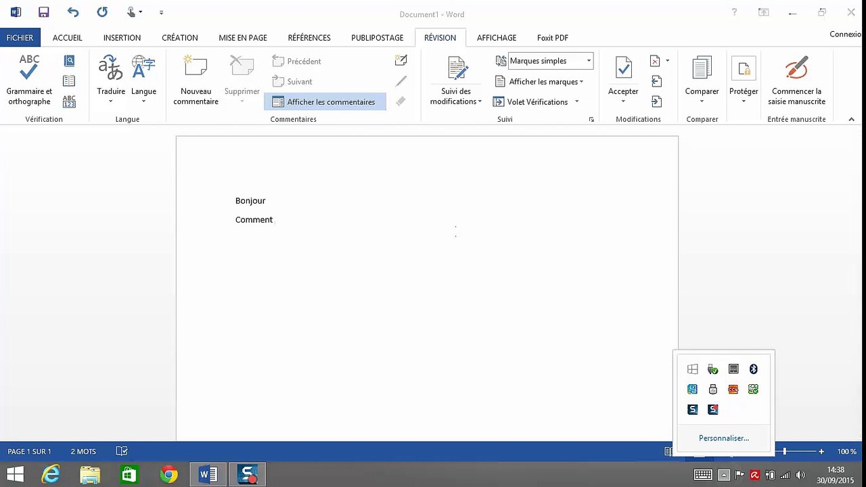This screenshot has height=487, width=866.
Task: Open the Reject dropdown arrow
Action: 667,61
